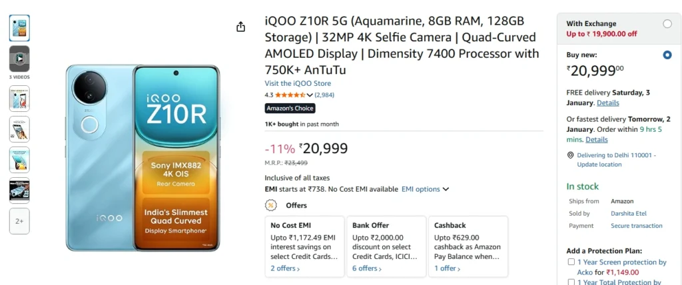Select the Buy new radio option
The image size is (682, 285).
[667, 55]
